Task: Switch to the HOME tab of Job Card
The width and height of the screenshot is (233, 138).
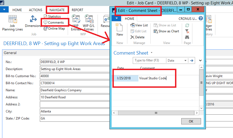Action: tap(17, 10)
